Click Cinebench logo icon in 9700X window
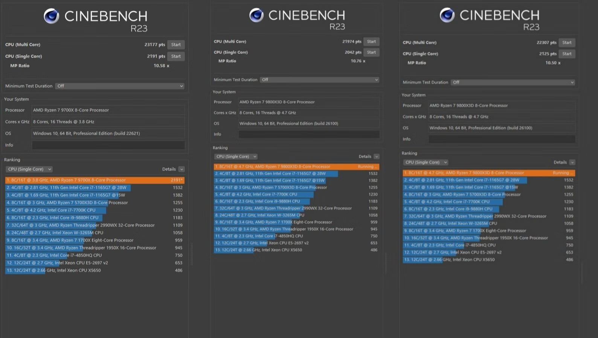The image size is (598, 338). [52, 16]
